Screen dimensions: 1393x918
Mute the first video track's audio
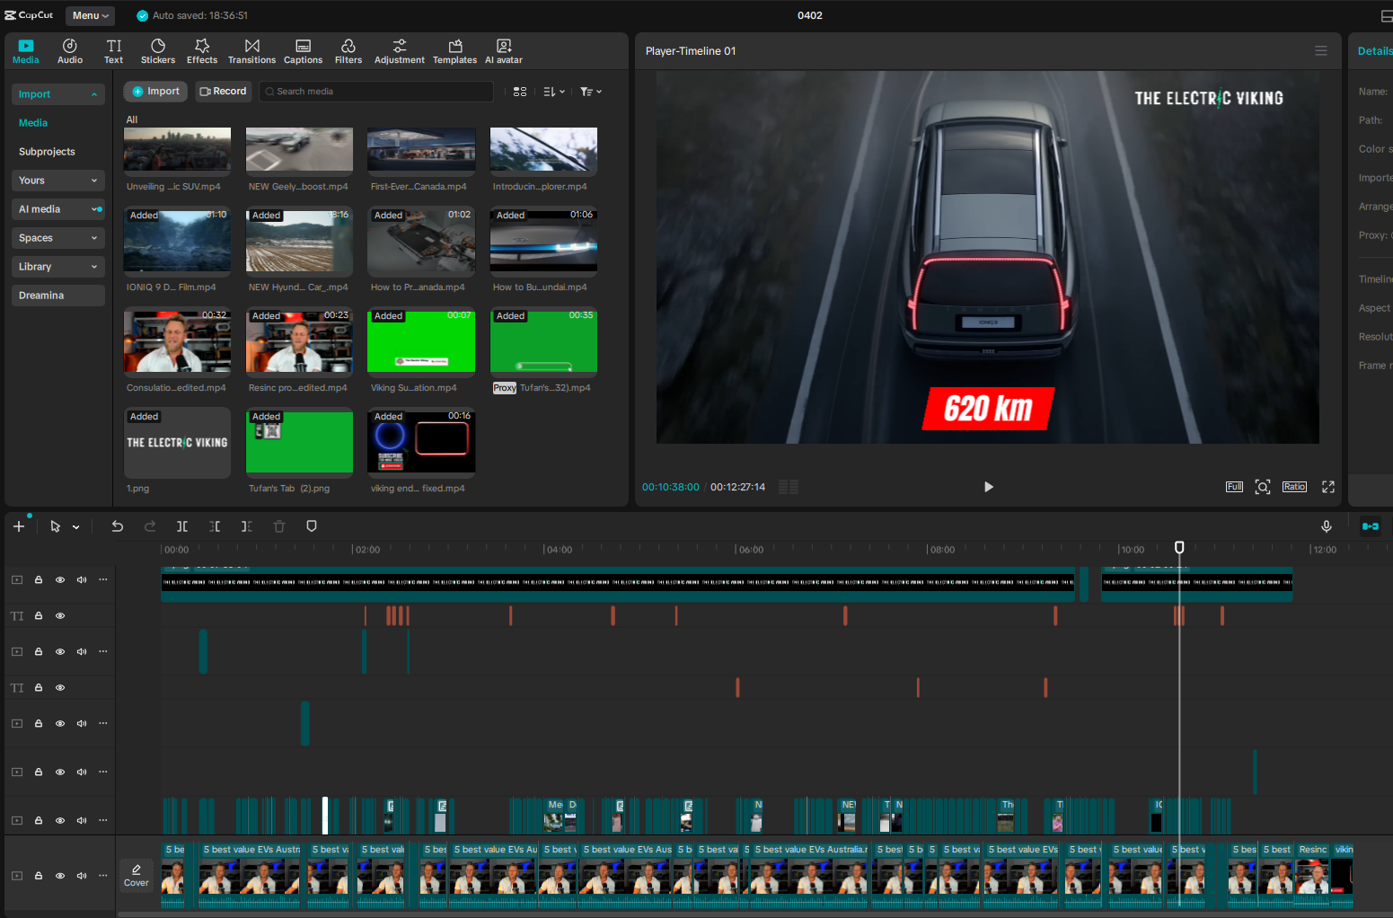pyautogui.click(x=81, y=579)
